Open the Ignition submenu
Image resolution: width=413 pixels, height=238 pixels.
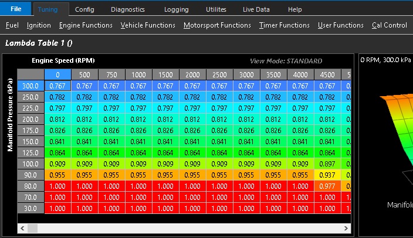pyautogui.click(x=39, y=25)
